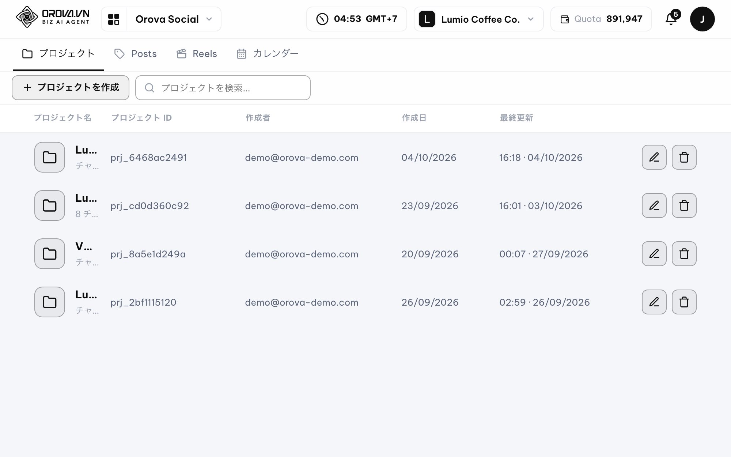Edit project prj_6468ac2491 with pencil icon

[x=654, y=157]
